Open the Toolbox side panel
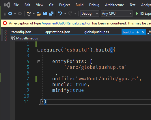This screenshot has height=120, width=151. (x=5, y=35)
